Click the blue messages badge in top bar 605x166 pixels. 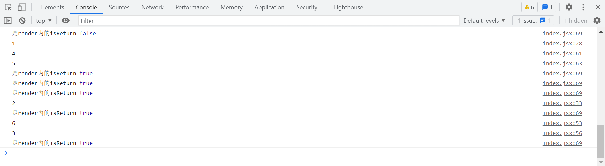tap(547, 7)
